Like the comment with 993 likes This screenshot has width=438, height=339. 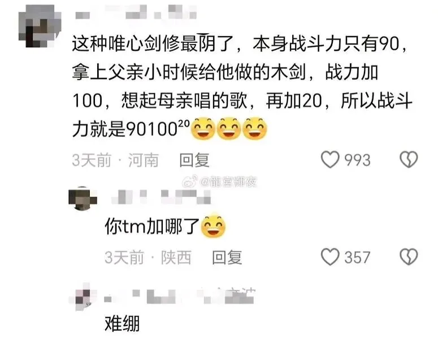pos(330,159)
